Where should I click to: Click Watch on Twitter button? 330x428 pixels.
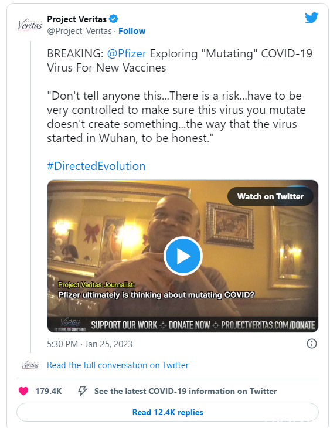pyautogui.click(x=270, y=196)
